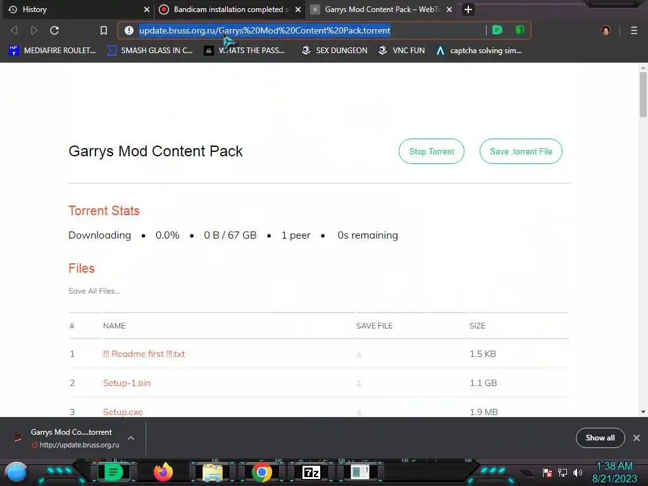Viewport: 648px width, 486px height.
Task: Open the browser profile avatar
Action: 606,30
